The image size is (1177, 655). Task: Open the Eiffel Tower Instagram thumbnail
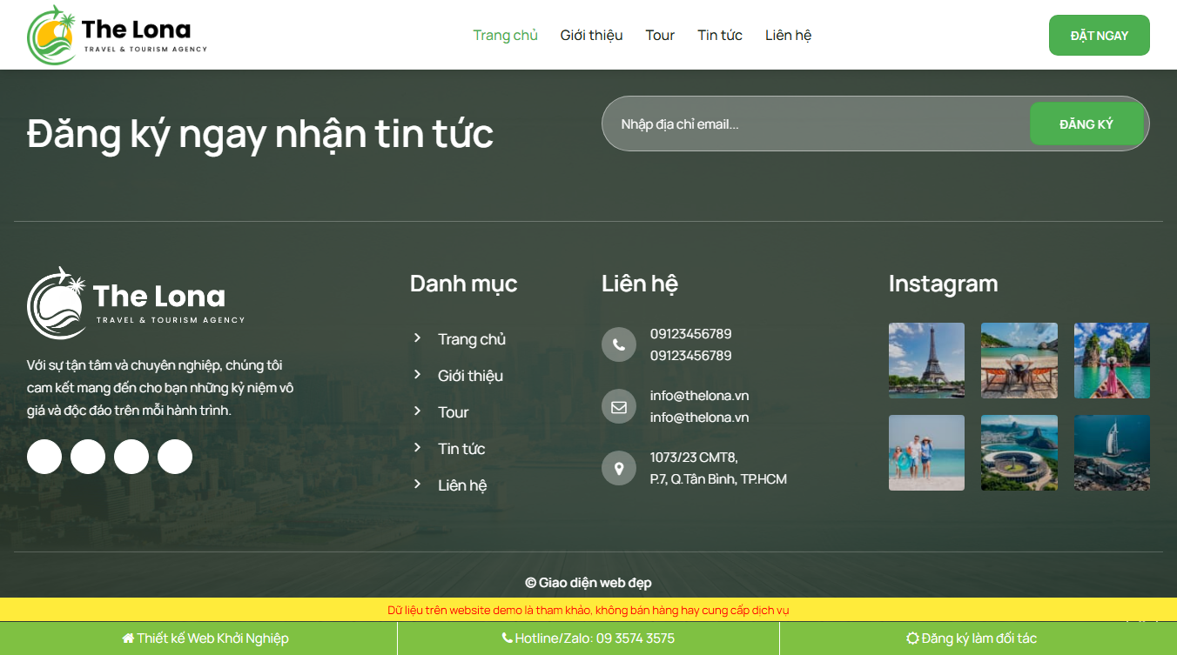point(926,360)
